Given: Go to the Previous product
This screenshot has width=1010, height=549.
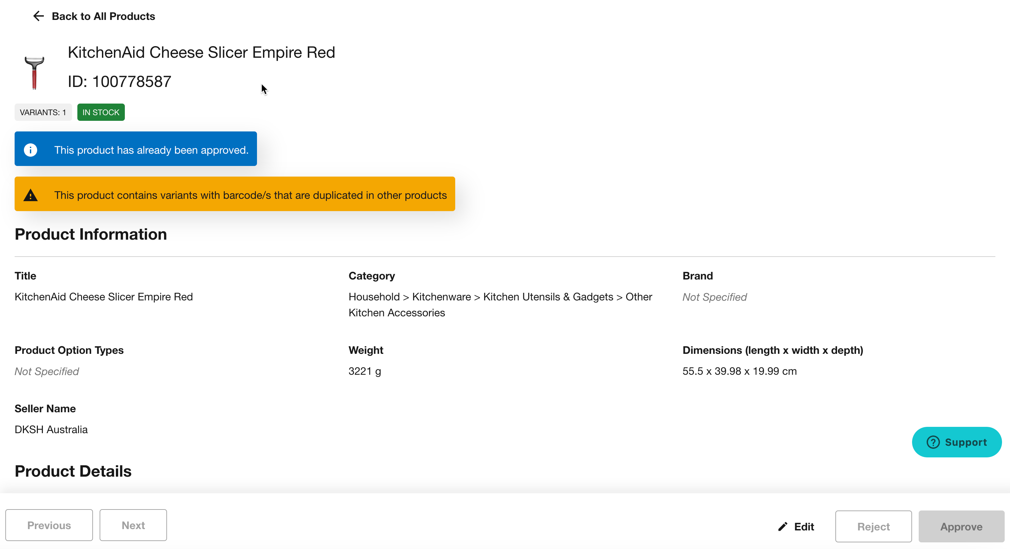Looking at the screenshot, I should coord(49,525).
